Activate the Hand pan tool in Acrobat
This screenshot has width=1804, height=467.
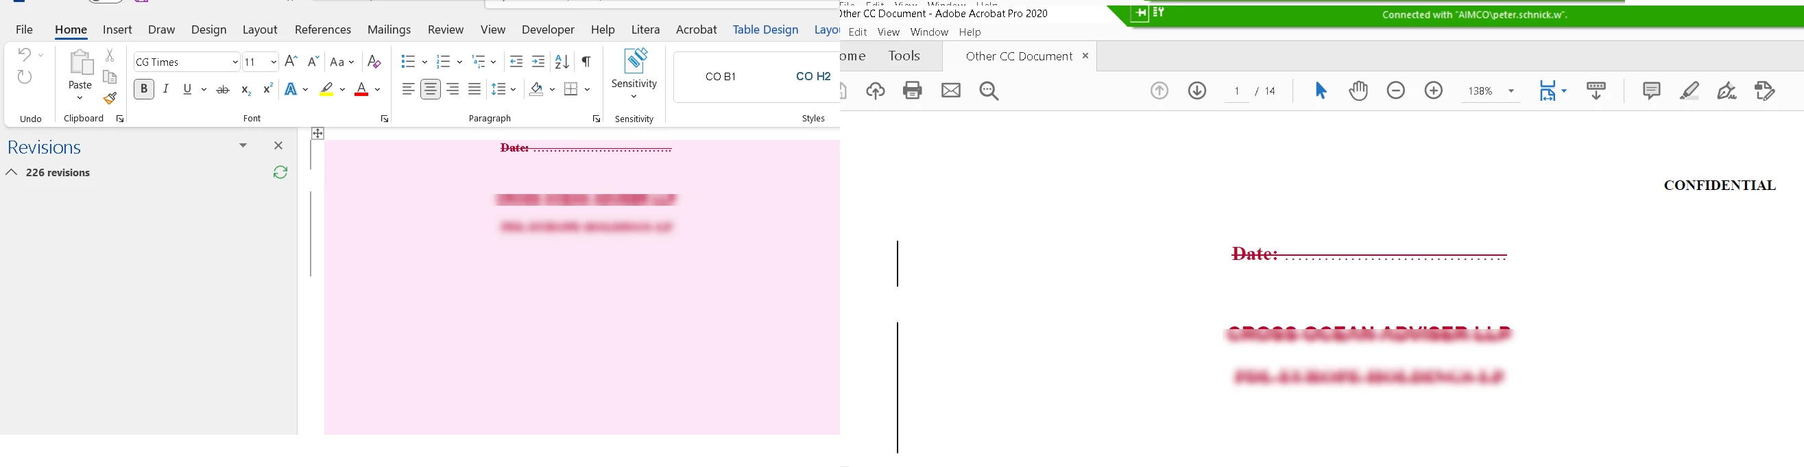[x=1358, y=91]
